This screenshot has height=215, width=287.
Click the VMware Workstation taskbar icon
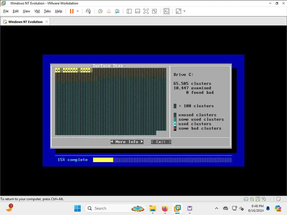point(177,208)
